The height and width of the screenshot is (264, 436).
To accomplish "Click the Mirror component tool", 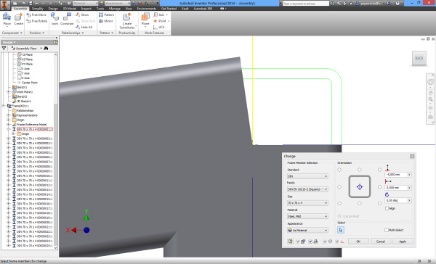I will pyautogui.click(x=105, y=21).
